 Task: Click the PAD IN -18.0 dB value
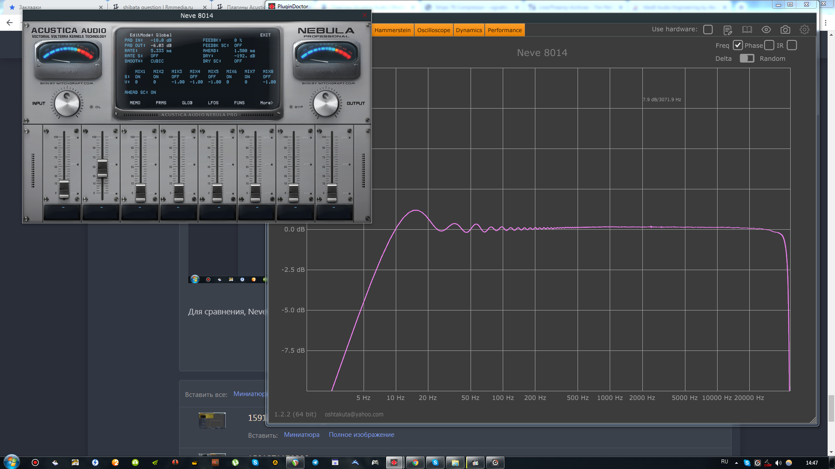tap(161, 40)
